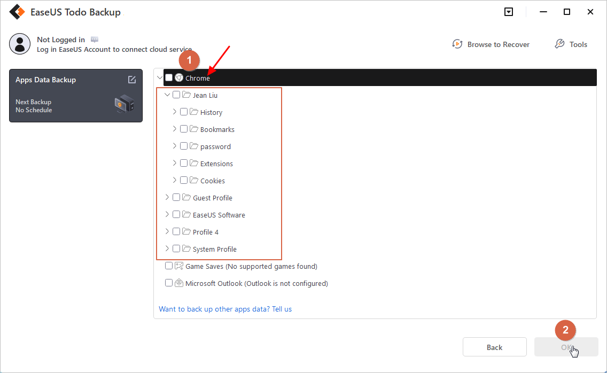Open the Tools wrench icon
The height and width of the screenshot is (373, 607).
[x=559, y=44]
